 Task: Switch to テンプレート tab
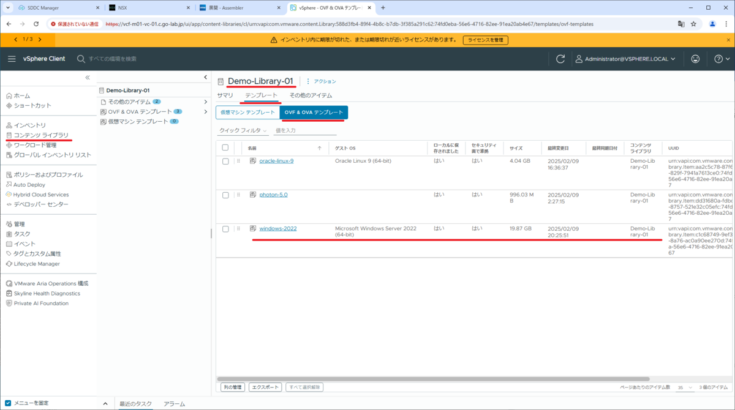click(x=262, y=95)
